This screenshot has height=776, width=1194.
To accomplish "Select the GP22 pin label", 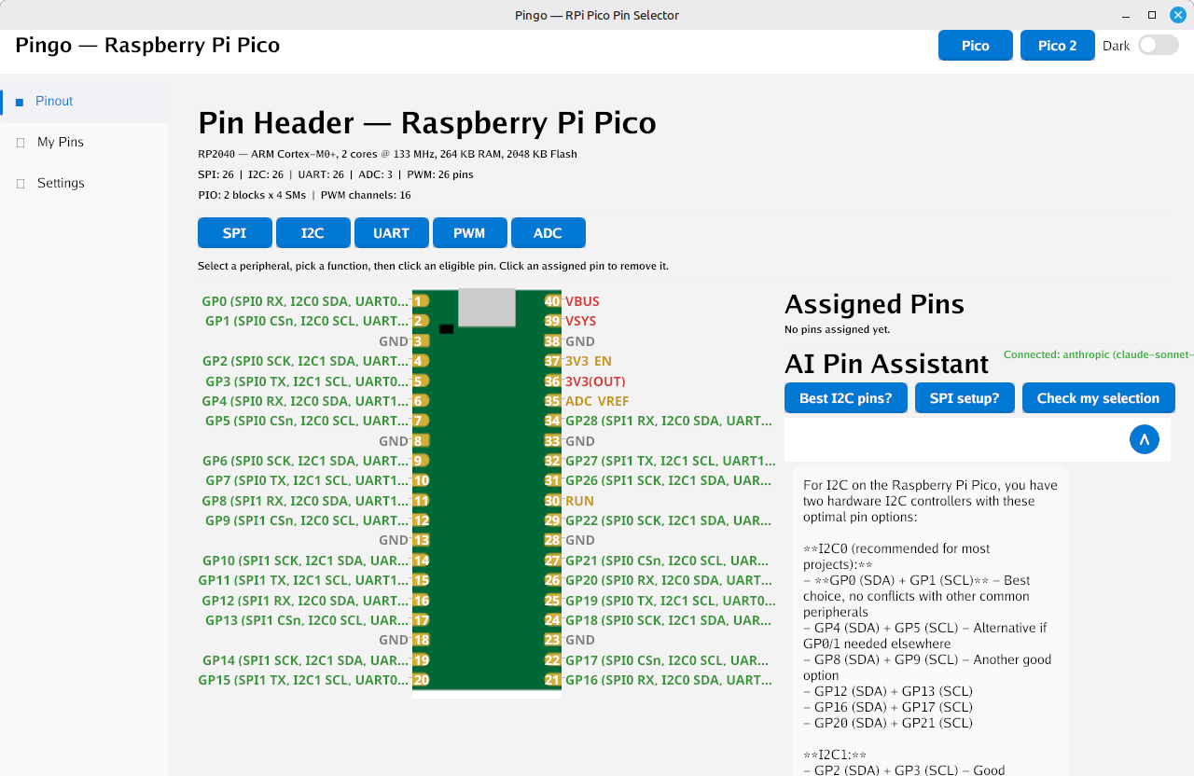I will click(669, 520).
